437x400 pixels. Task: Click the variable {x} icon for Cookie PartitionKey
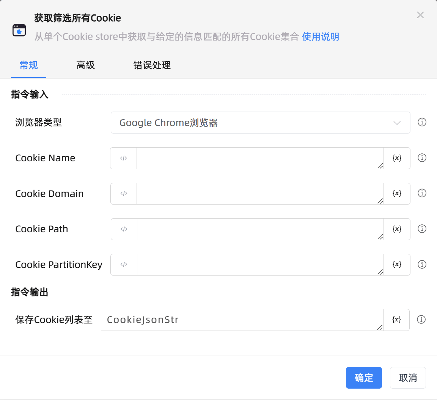[397, 265]
